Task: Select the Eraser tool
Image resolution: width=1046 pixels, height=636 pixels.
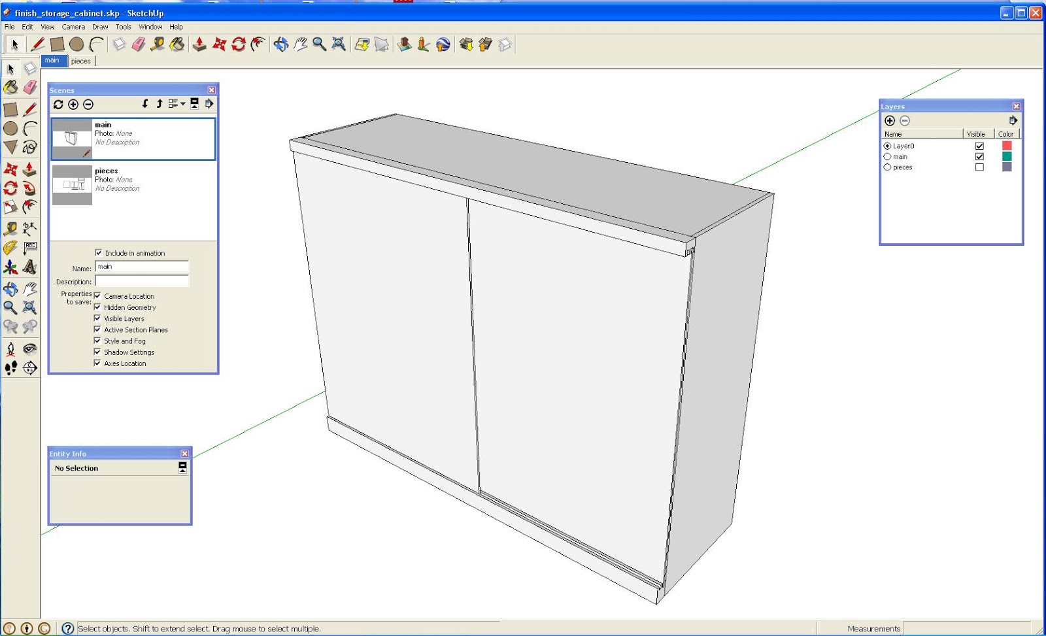Action: click(x=138, y=44)
